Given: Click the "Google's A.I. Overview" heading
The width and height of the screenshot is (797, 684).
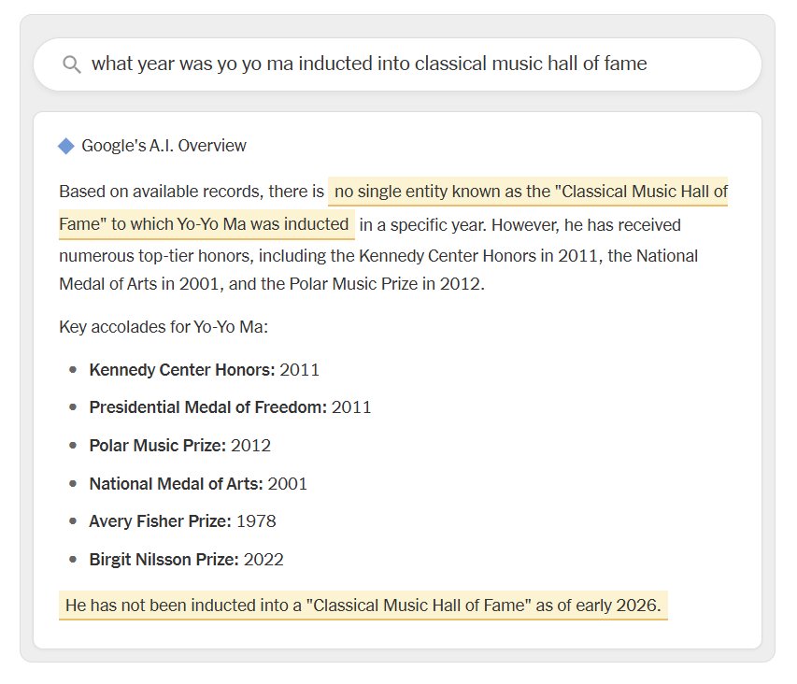Looking at the screenshot, I should [x=164, y=146].
